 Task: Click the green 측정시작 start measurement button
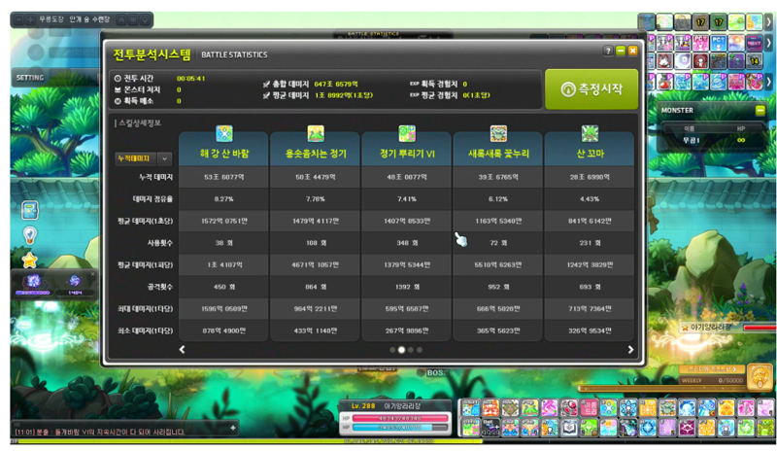[x=591, y=89]
